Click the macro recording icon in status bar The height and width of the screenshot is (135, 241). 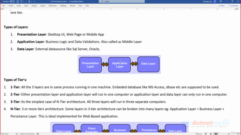pyautogui.click(x=38, y=134)
